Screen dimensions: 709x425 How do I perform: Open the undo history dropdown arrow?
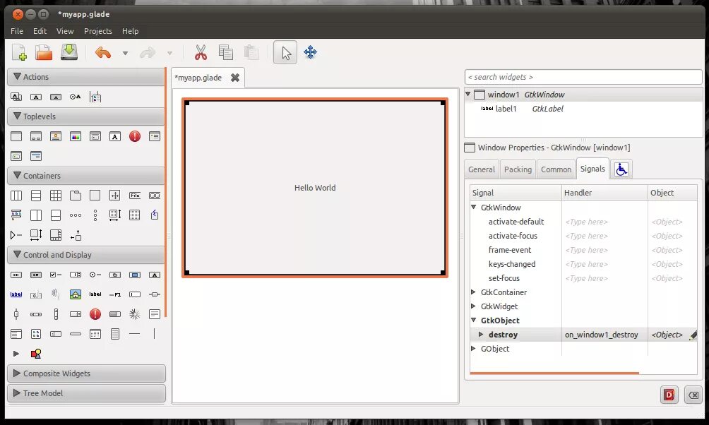tap(125, 53)
